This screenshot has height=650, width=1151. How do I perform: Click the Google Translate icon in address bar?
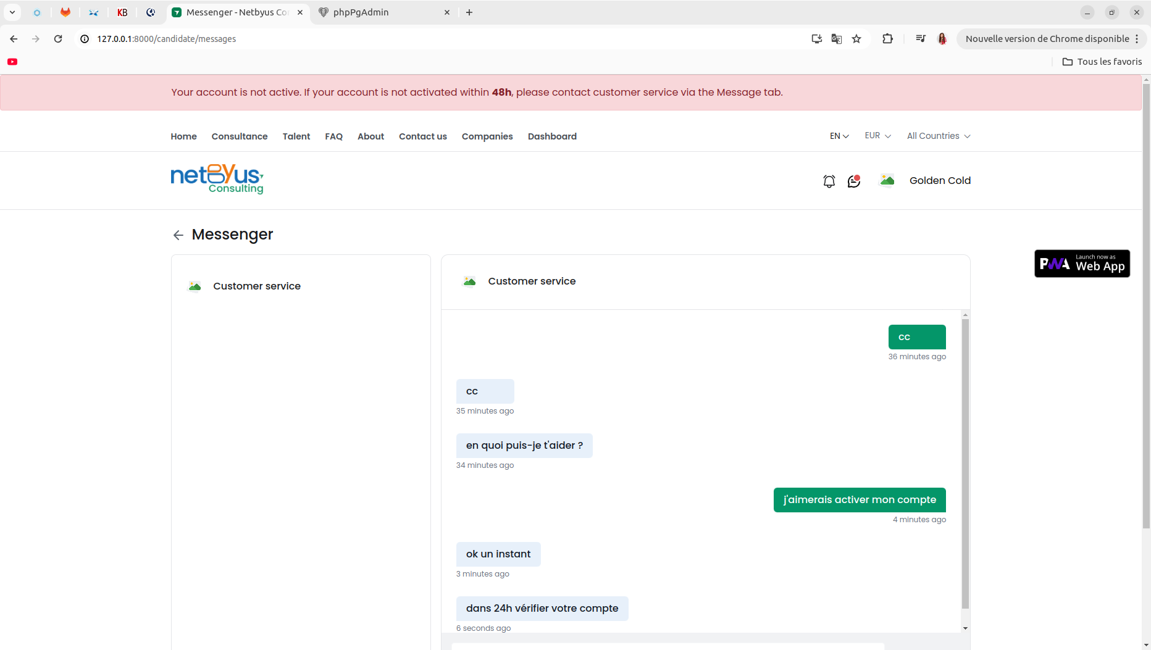pos(837,39)
